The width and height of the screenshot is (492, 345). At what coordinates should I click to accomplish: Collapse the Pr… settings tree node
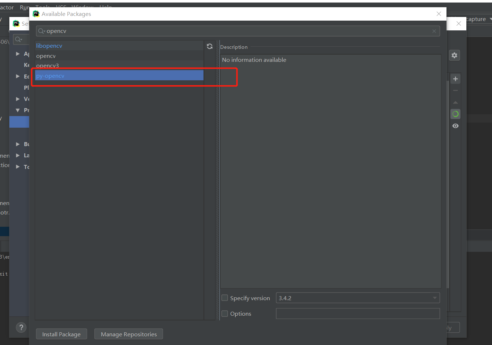tap(18, 110)
